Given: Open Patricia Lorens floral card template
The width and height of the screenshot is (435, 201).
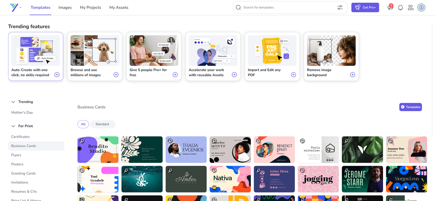Looking at the screenshot, I should coord(142,150).
